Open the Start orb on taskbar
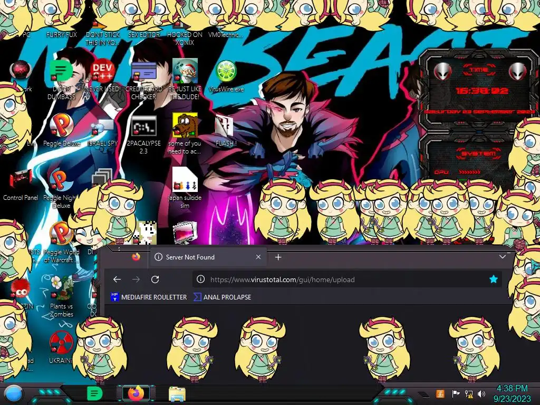540x405 pixels. pos(13,394)
